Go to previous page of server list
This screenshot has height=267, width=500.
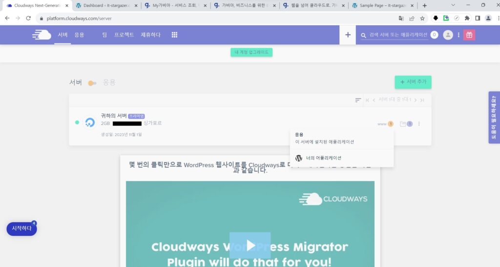tap(374, 100)
